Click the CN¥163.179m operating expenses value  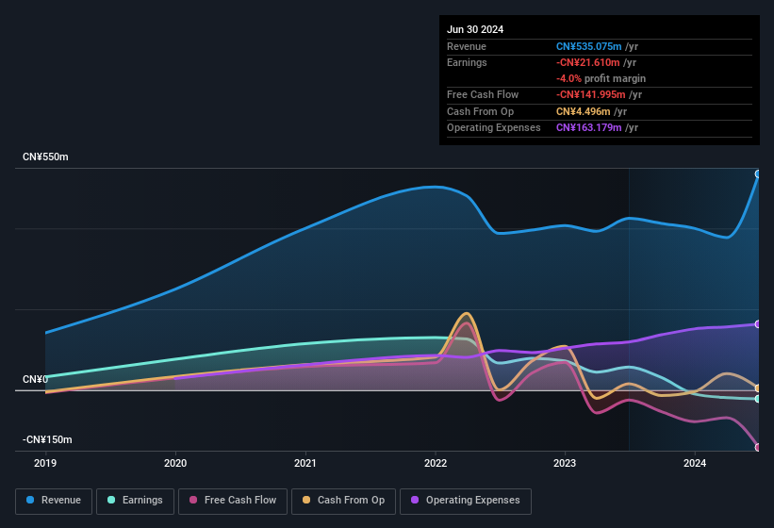(x=589, y=127)
